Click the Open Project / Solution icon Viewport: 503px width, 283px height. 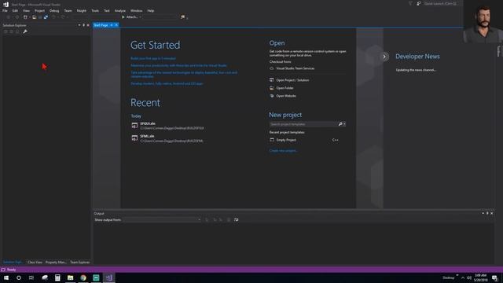(272, 80)
